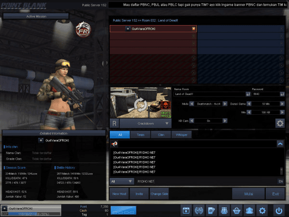Toggle the first blue team slot X

[x=281, y=28]
